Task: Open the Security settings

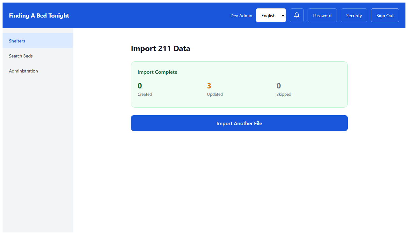Action: pos(354,15)
